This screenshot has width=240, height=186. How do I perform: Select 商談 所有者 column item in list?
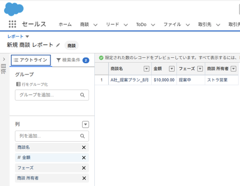pyautogui.click(x=52, y=178)
